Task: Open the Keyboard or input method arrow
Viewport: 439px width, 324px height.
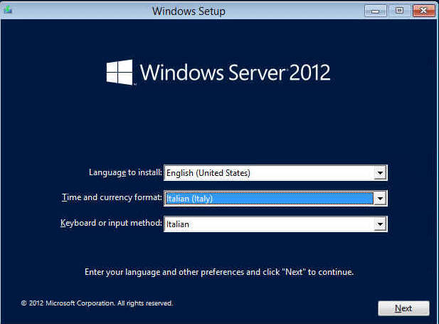Action: click(x=380, y=224)
